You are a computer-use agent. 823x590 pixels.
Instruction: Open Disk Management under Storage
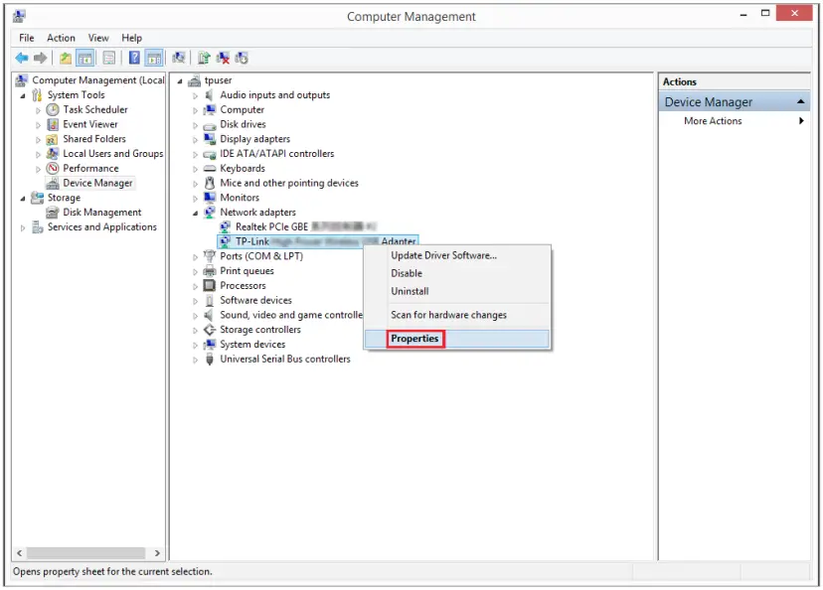pyautogui.click(x=101, y=213)
